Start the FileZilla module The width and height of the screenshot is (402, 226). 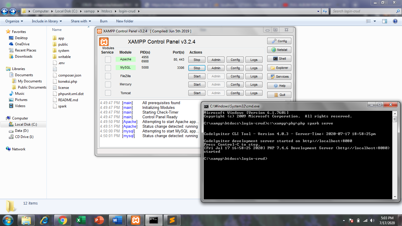(x=197, y=76)
